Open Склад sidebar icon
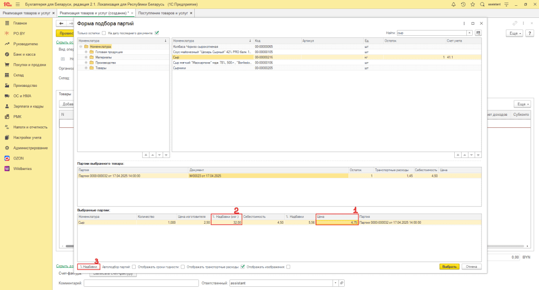Image resolution: width=539 pixels, height=290 pixels. (7, 75)
